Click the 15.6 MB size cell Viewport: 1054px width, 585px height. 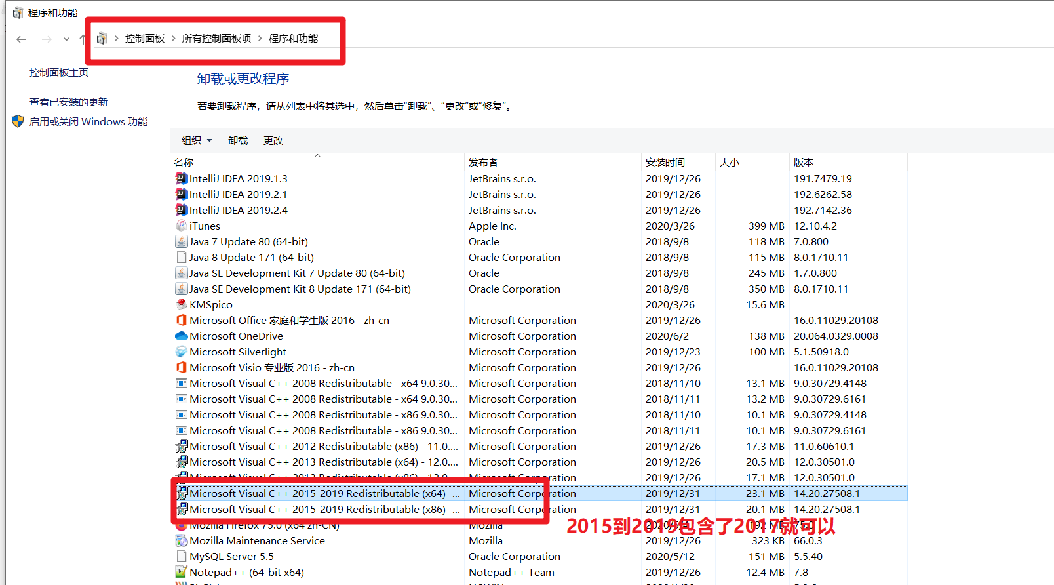click(765, 304)
